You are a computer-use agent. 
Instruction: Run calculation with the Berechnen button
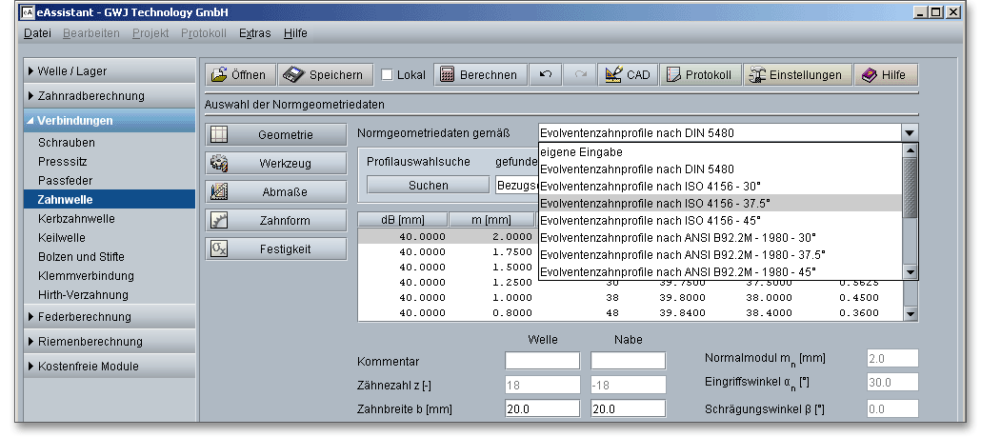coord(479,75)
